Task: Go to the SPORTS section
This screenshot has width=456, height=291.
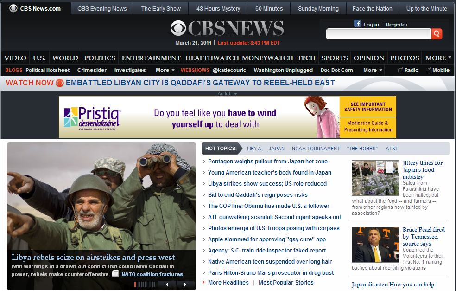Action: [x=335, y=58]
